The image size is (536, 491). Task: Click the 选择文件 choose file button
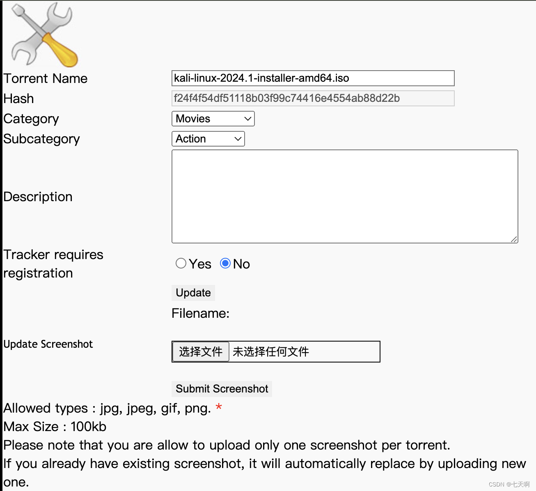[201, 352]
